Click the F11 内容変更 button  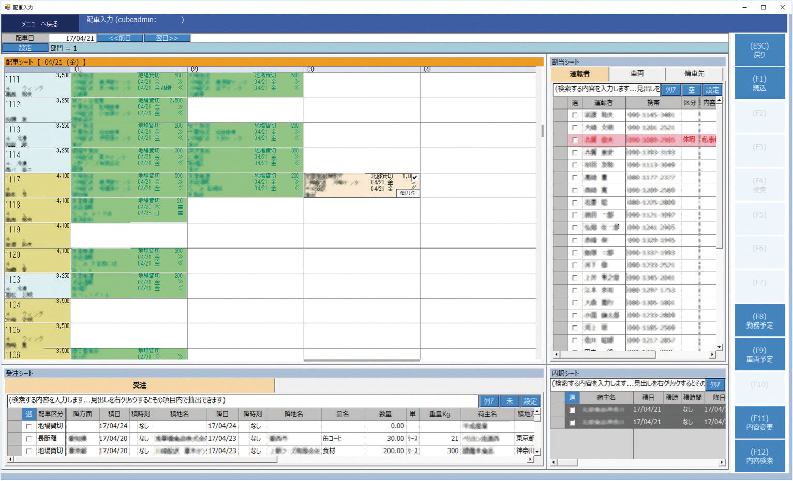759,423
